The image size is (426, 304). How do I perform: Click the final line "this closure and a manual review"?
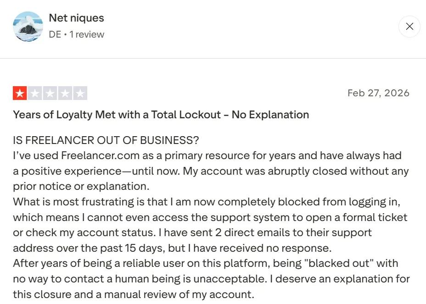[x=133, y=294]
